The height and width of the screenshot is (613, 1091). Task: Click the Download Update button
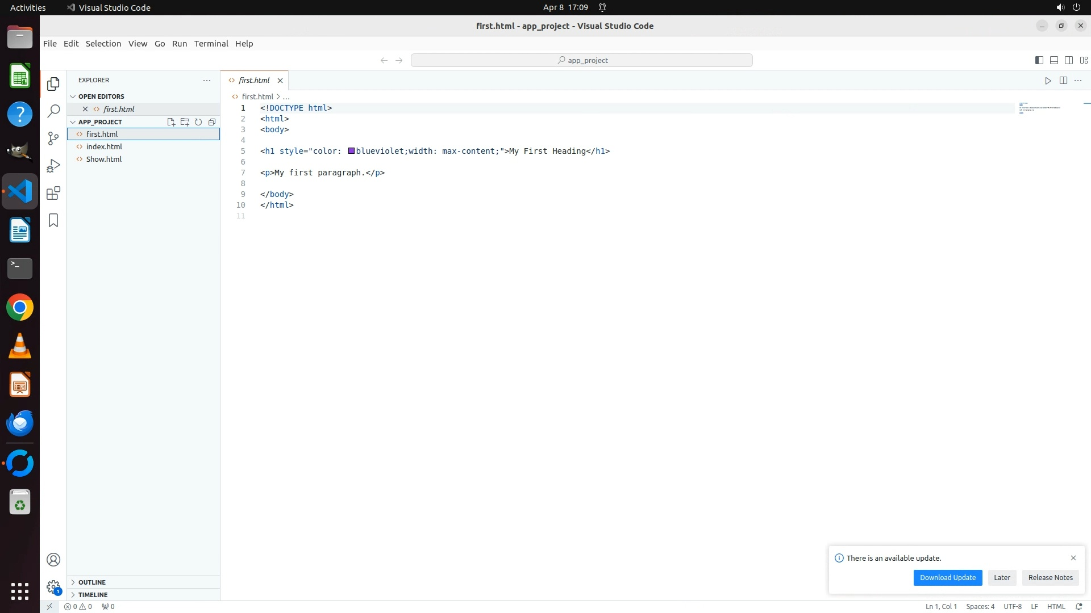(x=947, y=578)
